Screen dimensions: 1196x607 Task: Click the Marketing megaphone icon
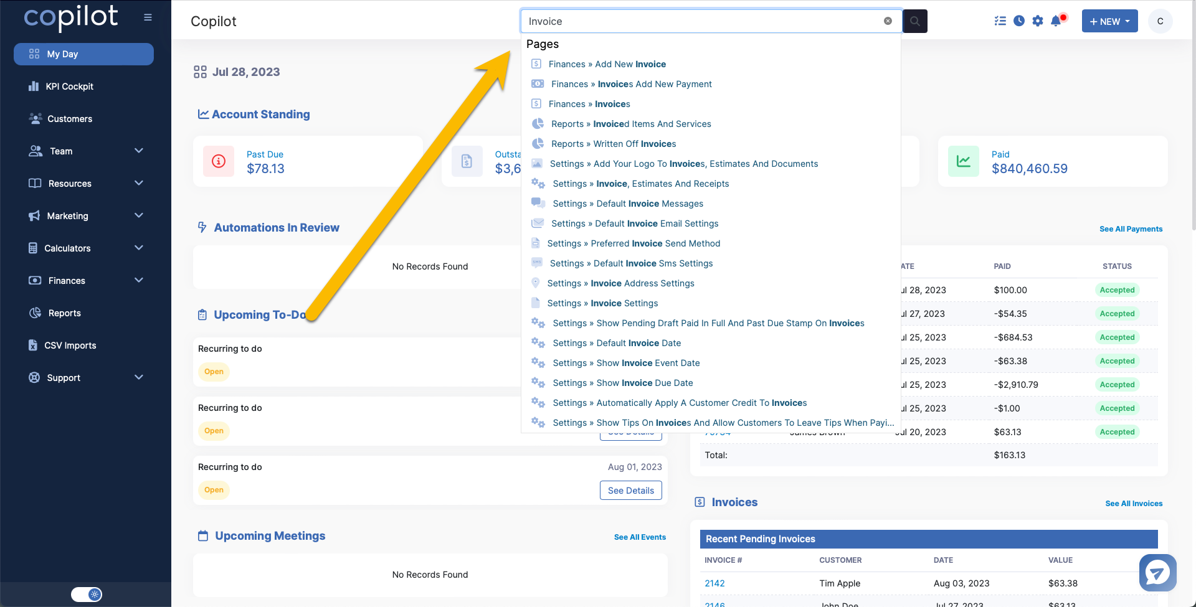[x=34, y=215]
